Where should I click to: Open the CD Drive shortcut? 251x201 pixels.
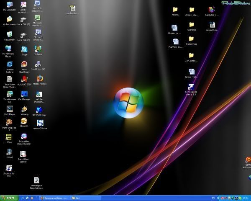tap(38, 51)
